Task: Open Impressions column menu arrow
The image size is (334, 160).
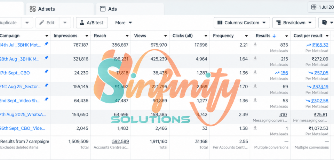Action: (x=87, y=36)
